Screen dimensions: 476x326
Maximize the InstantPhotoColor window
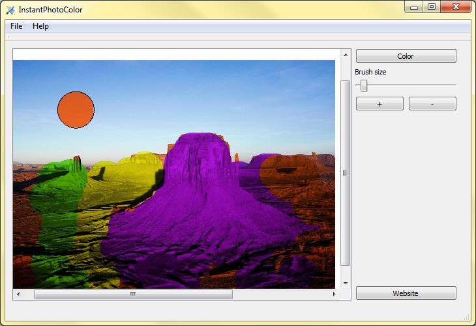(x=431, y=7)
